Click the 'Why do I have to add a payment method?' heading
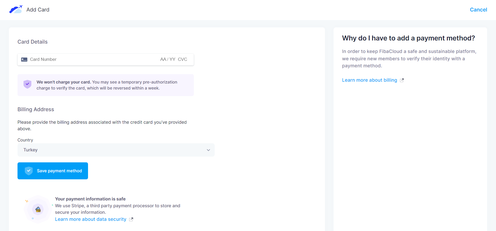 409,38
